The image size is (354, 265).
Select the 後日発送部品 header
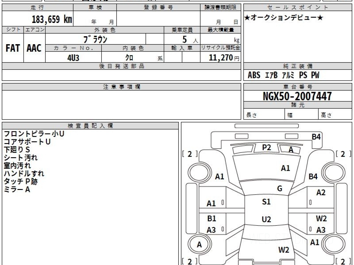[x=122, y=66]
